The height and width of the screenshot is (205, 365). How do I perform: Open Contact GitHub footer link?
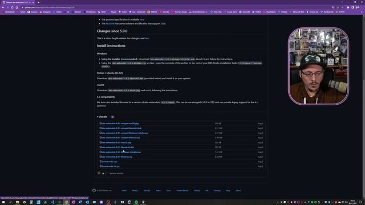click(x=182, y=191)
